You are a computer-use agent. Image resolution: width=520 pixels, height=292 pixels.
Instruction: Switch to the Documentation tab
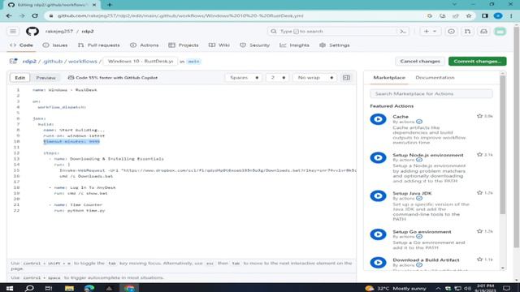(435, 78)
